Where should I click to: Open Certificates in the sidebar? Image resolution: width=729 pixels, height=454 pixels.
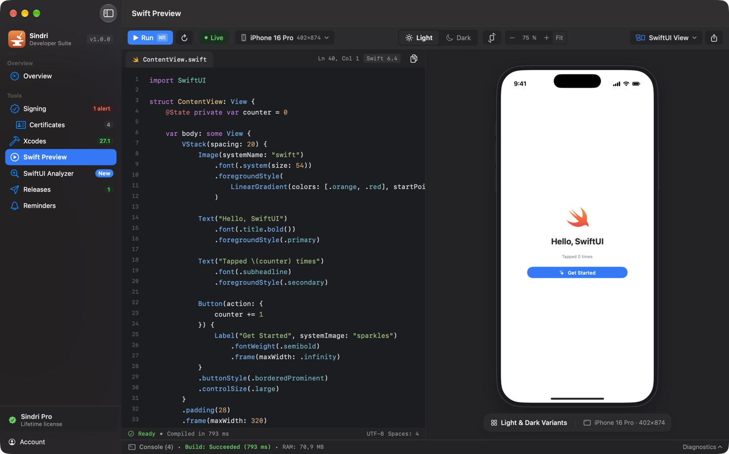click(61, 125)
